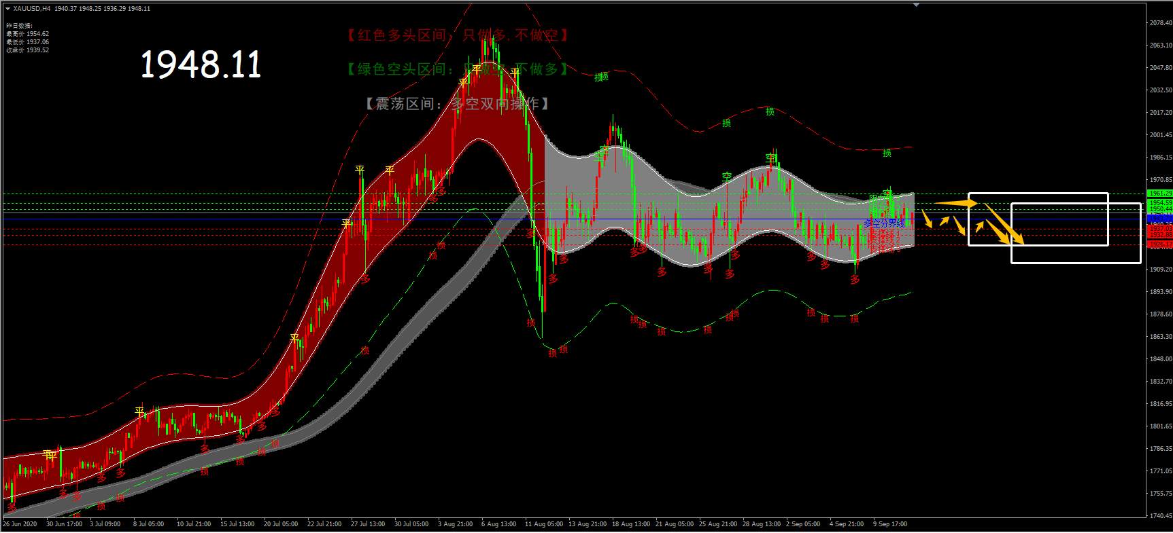Select the grey 震荡区间 多空双向操作 label
This screenshot has width=1173, height=533.
457,103
